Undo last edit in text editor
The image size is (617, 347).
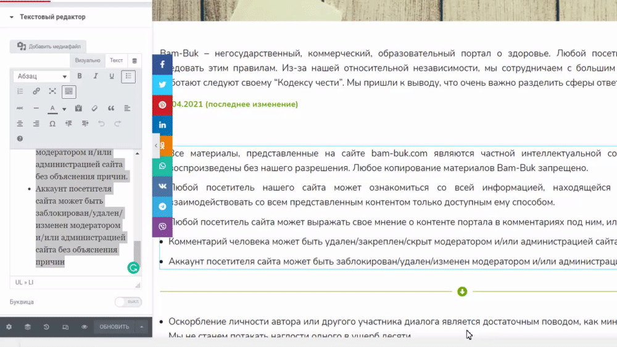[x=101, y=123]
